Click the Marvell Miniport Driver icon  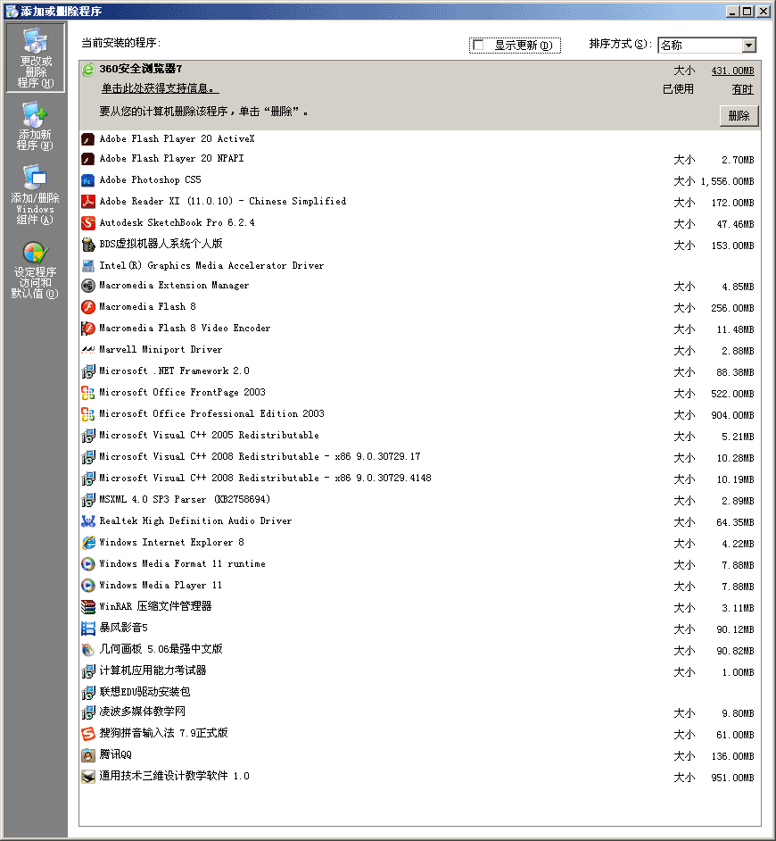tap(88, 350)
